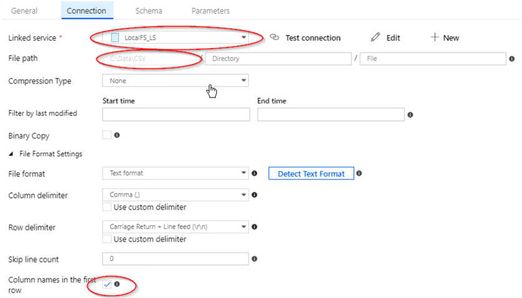Uncheck Column names in the first row
This screenshot has width=522, height=298.
pos(107,284)
